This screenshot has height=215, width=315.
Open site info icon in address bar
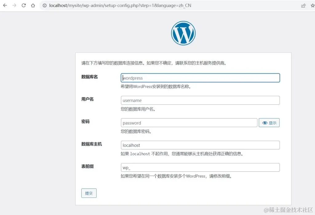coord(45,6)
